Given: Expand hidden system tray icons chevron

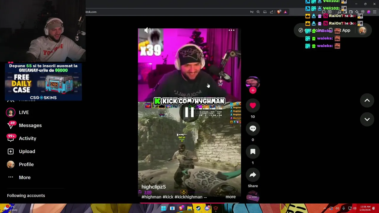Looking at the screenshot, I should pyautogui.click(x=325, y=208).
